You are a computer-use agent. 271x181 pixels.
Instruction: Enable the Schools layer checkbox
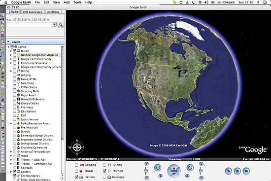tap(14, 131)
